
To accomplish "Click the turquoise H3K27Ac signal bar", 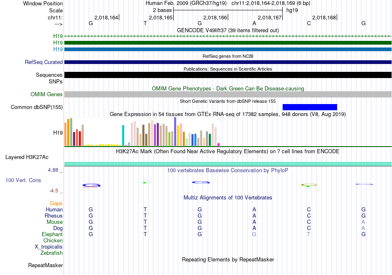I will tap(228, 164).
